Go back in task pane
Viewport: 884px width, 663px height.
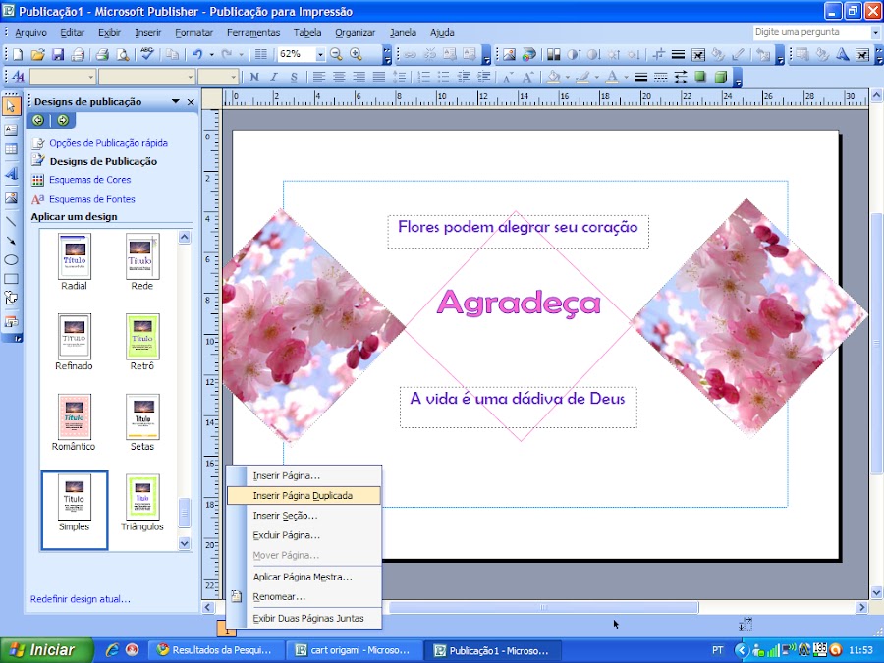click(x=37, y=120)
